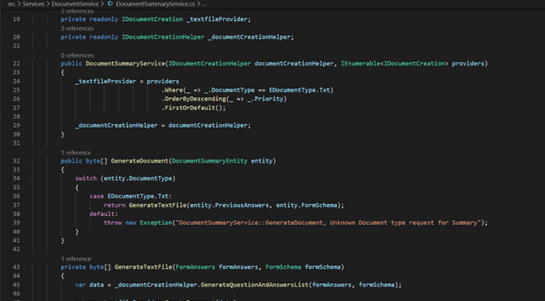The image size is (545, 301).
Task: Click the "providers" parameter on line 22
Action: 468,63
